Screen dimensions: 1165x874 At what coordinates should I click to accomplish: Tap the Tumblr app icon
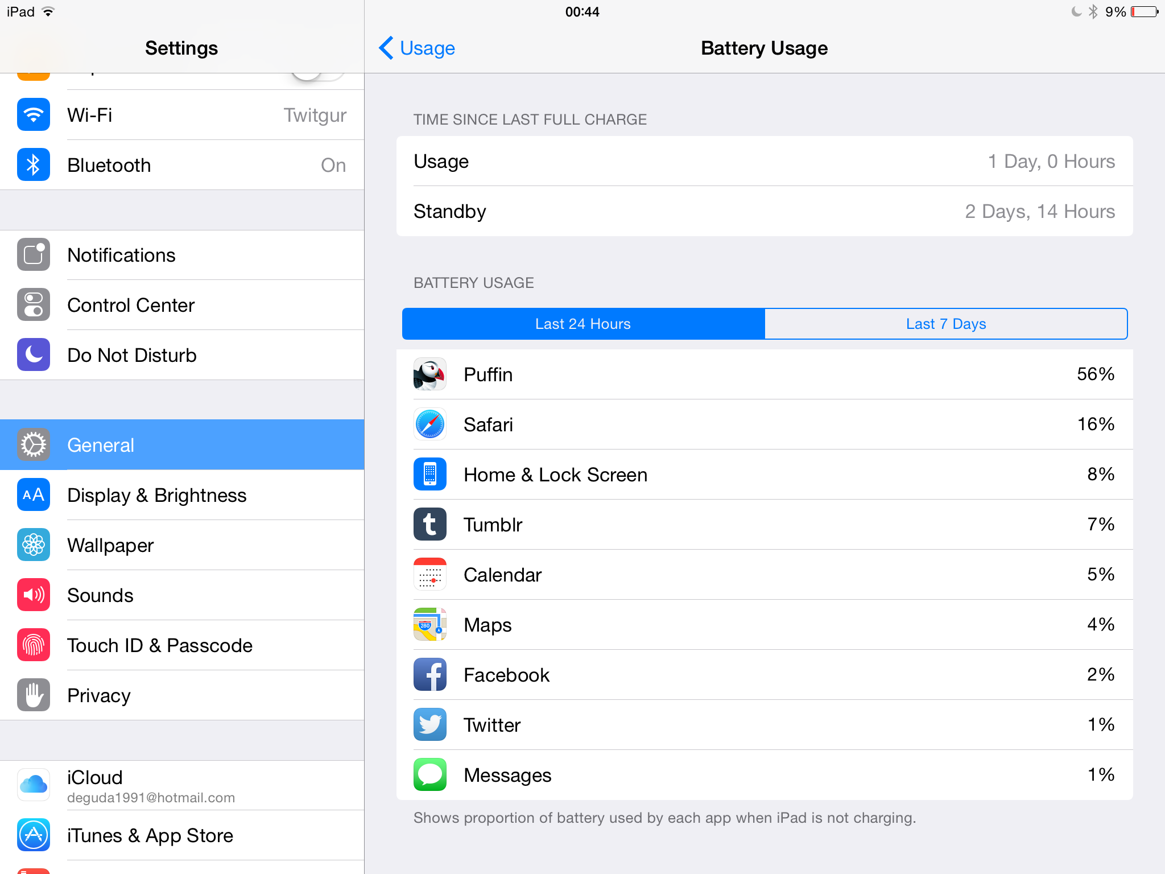[x=430, y=525]
